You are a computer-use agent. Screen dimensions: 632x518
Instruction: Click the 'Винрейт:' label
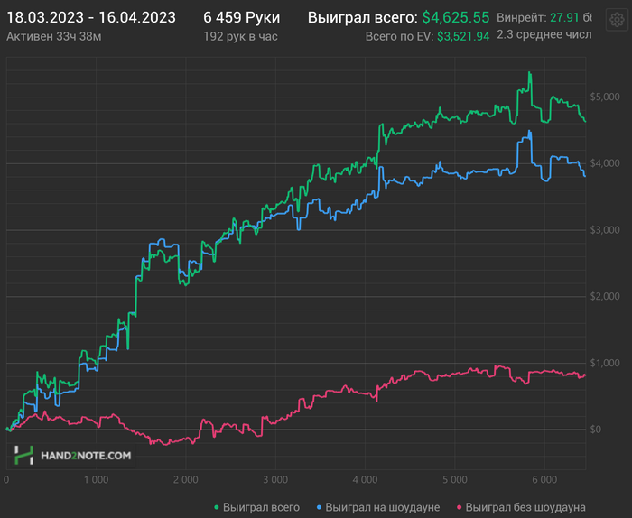pos(522,18)
